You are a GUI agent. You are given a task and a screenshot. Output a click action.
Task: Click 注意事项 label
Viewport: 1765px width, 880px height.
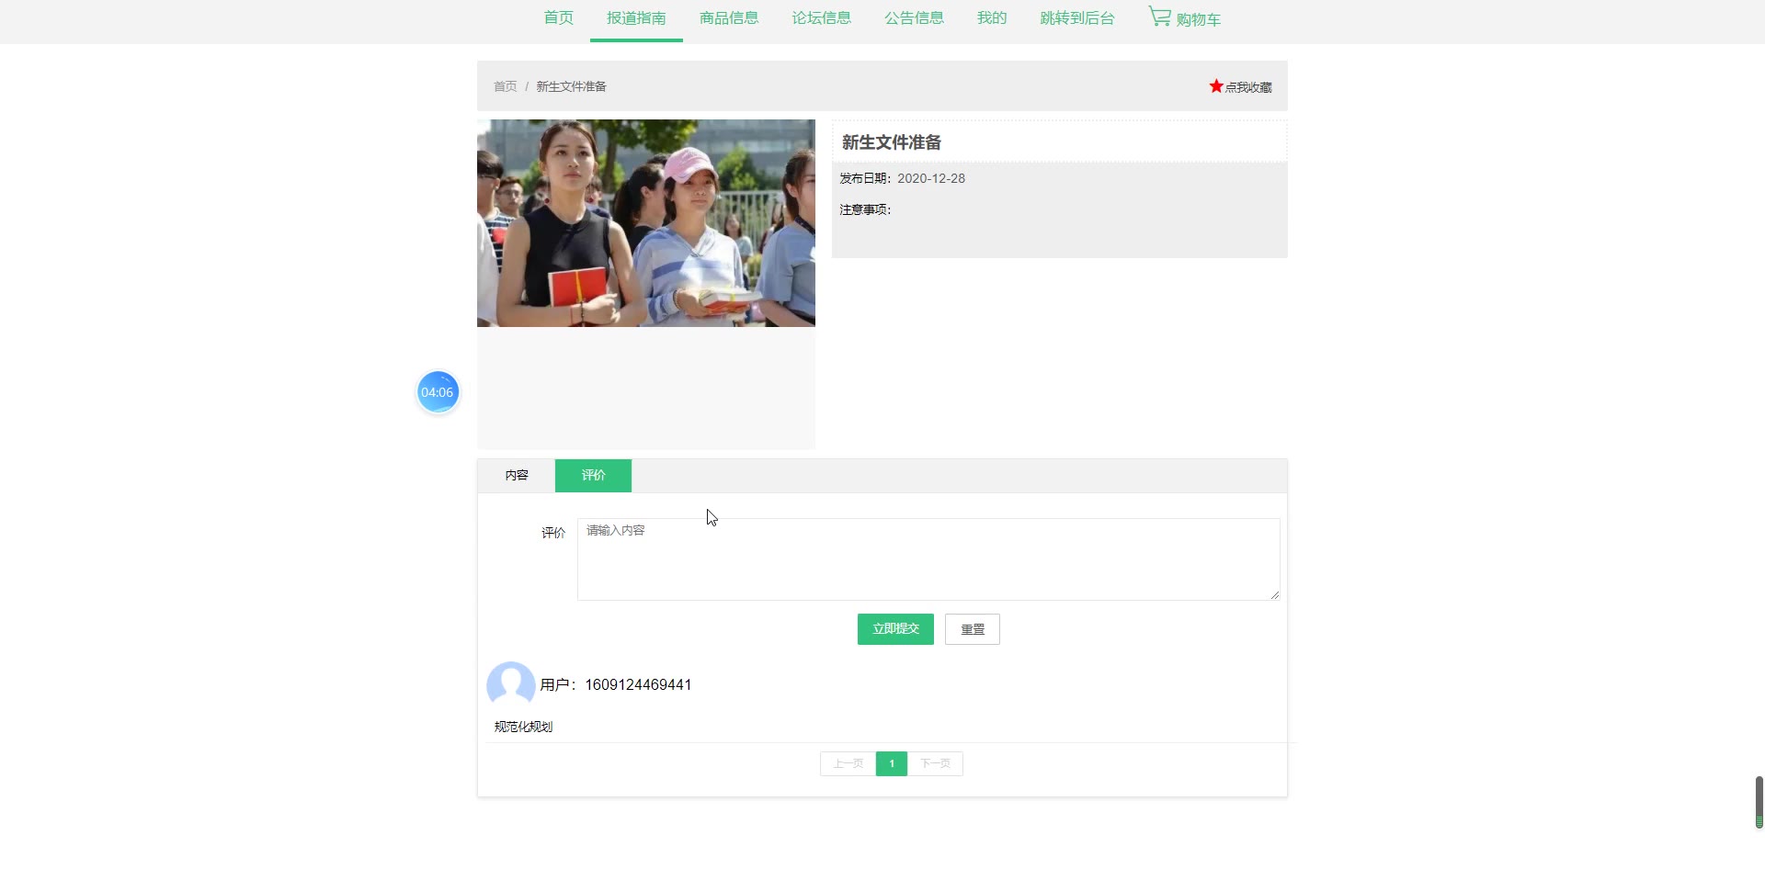point(865,209)
